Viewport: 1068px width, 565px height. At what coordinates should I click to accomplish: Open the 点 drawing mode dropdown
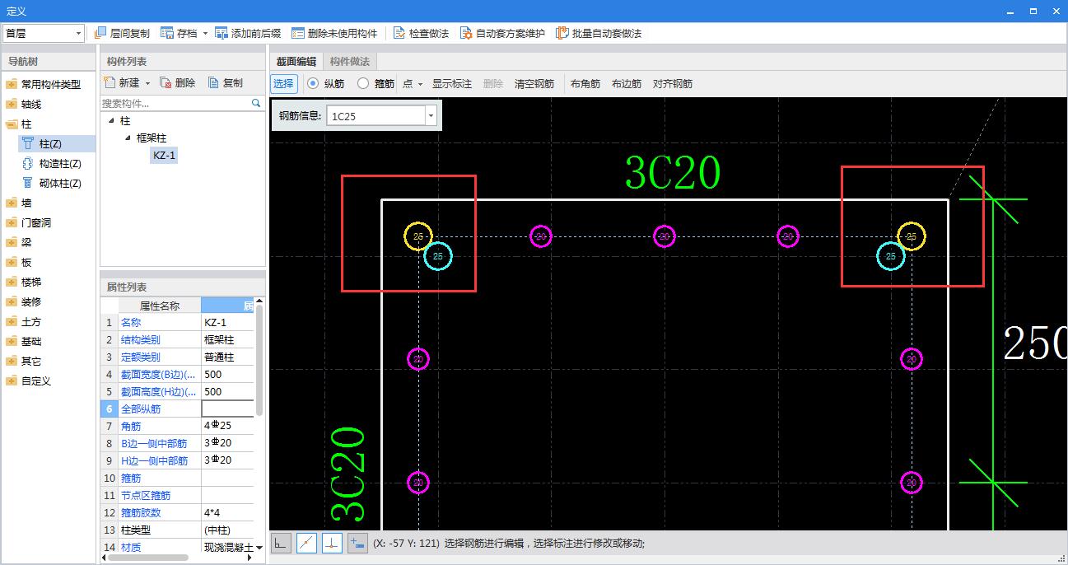point(420,84)
